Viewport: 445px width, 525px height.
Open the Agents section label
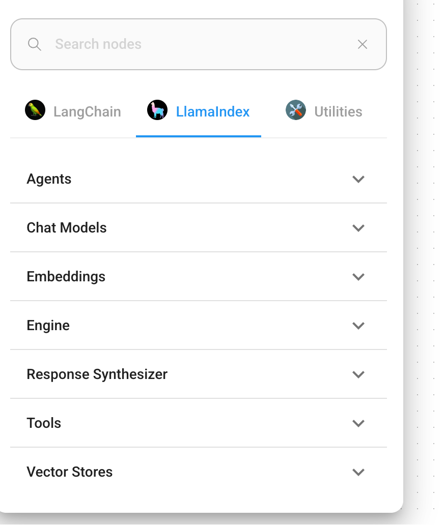49,179
